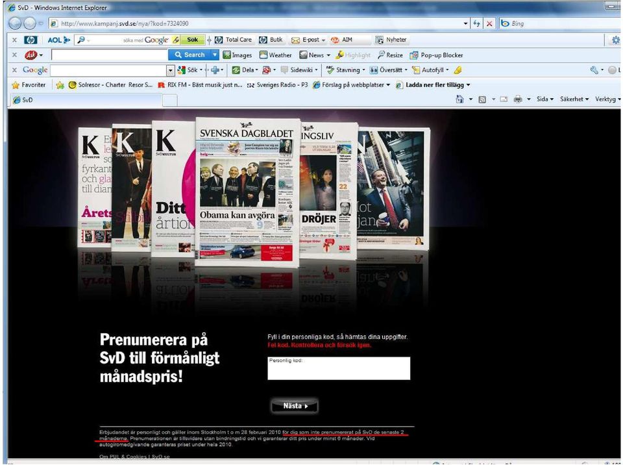Open Weather in the Ask toolbar
The width and height of the screenshot is (623, 465).
point(275,55)
